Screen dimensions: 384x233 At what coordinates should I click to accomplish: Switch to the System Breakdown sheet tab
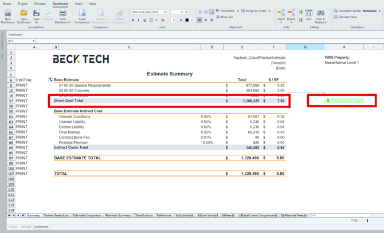click(56, 215)
